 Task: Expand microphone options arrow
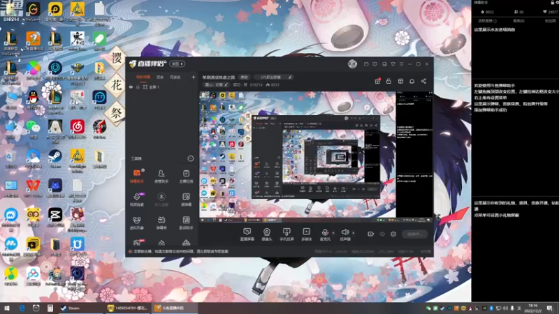pos(333,233)
